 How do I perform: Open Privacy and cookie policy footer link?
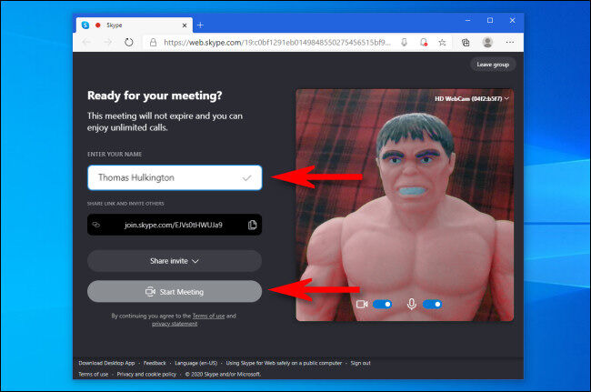point(146,375)
